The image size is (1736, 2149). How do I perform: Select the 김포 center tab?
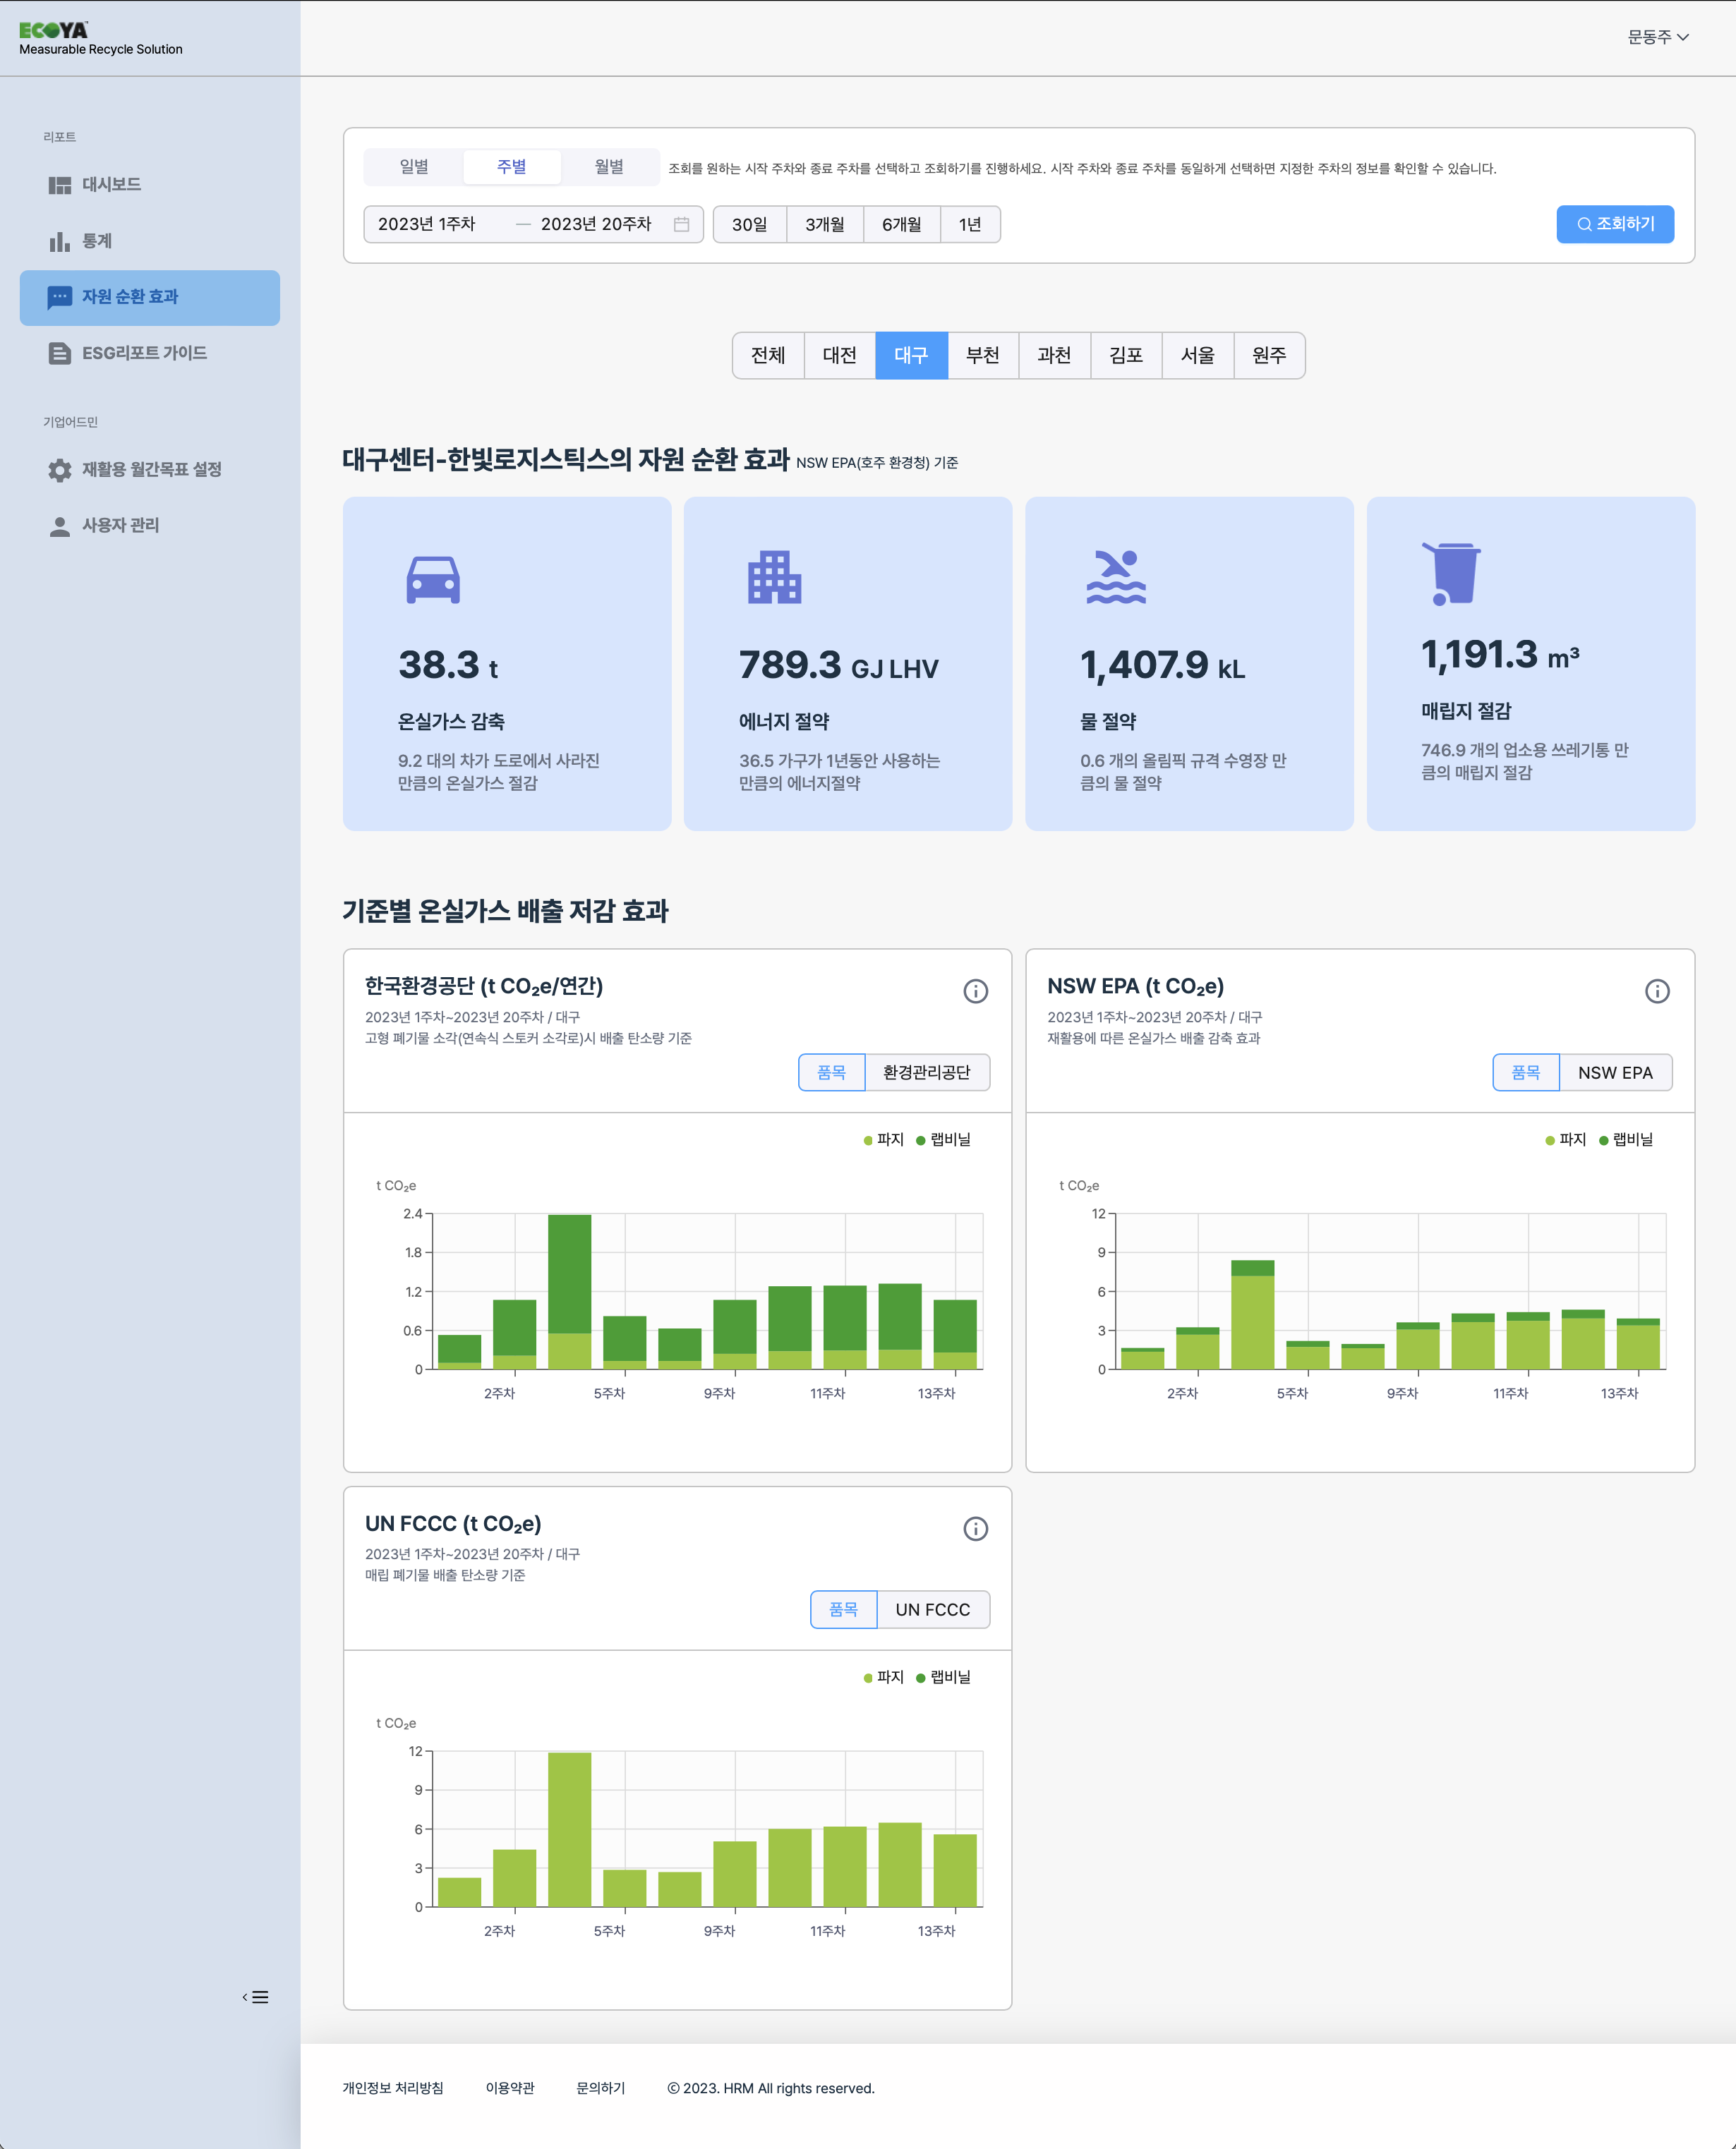pyautogui.click(x=1126, y=355)
